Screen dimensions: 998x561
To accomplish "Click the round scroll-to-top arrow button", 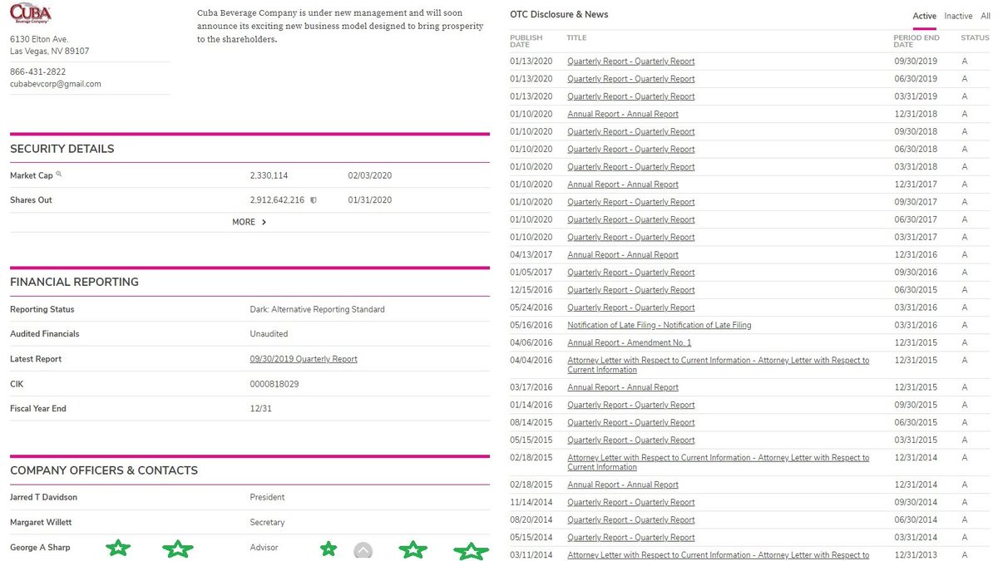I will tap(363, 551).
